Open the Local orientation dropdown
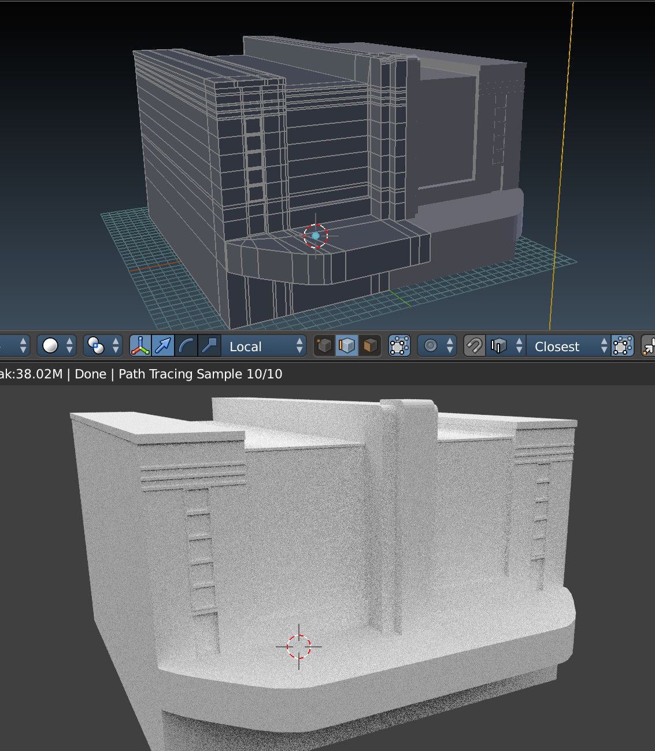655x751 pixels. coord(264,346)
